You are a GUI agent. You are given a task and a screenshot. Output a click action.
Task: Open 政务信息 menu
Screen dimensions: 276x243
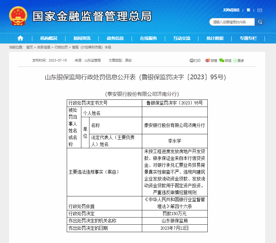[x=115, y=38]
